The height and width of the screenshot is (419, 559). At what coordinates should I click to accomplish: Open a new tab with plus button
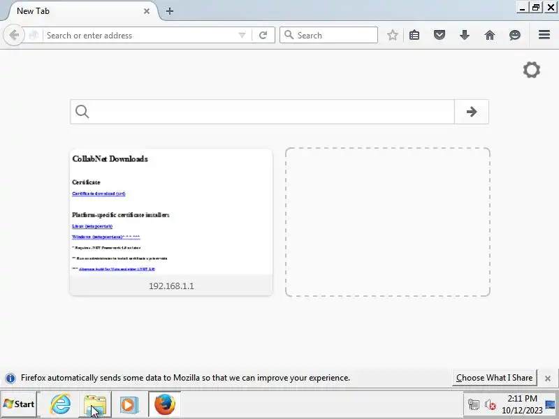click(x=170, y=11)
